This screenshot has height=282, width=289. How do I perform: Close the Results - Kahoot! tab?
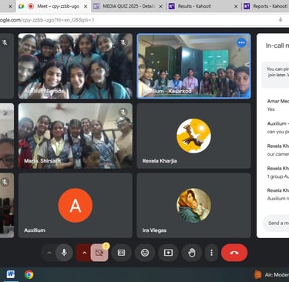tap(236, 6)
